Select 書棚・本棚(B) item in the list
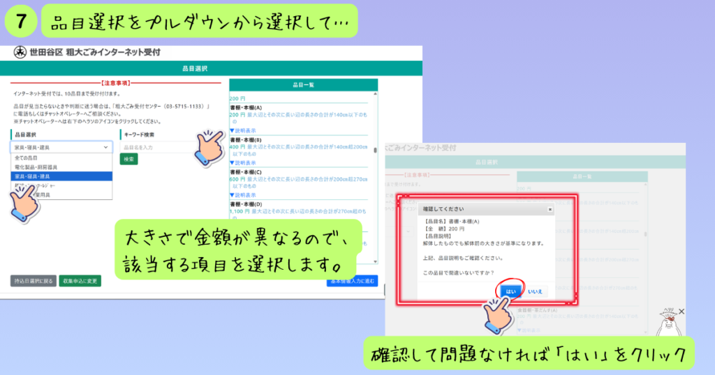The width and height of the screenshot is (715, 375). [x=246, y=140]
